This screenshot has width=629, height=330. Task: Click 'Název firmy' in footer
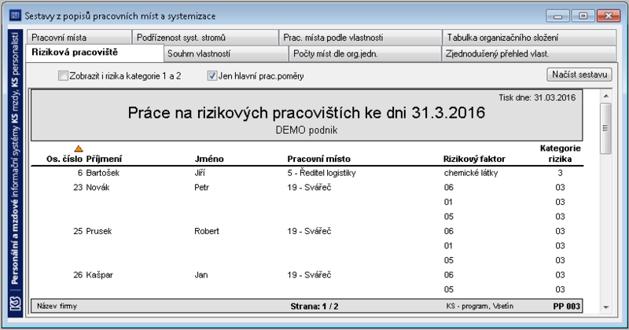(57, 306)
